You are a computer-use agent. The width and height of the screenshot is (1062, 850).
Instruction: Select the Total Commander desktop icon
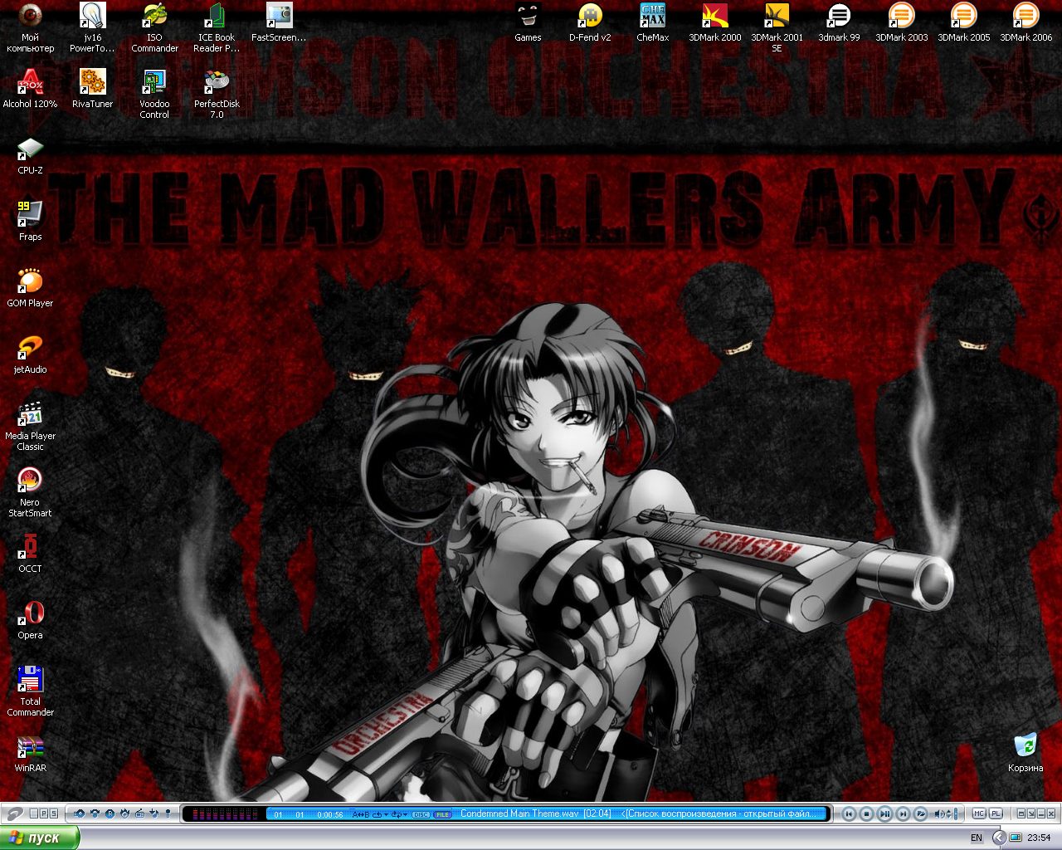click(x=30, y=691)
